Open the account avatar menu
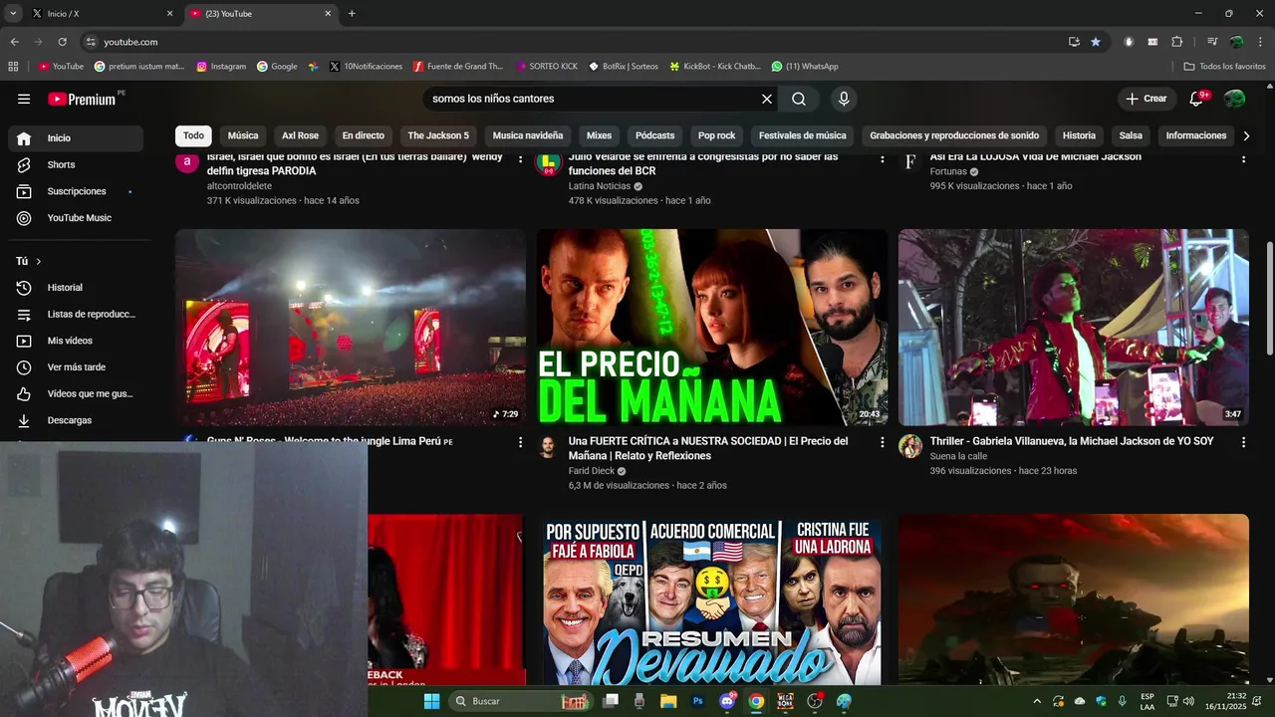This screenshot has height=717, width=1275. (1234, 99)
